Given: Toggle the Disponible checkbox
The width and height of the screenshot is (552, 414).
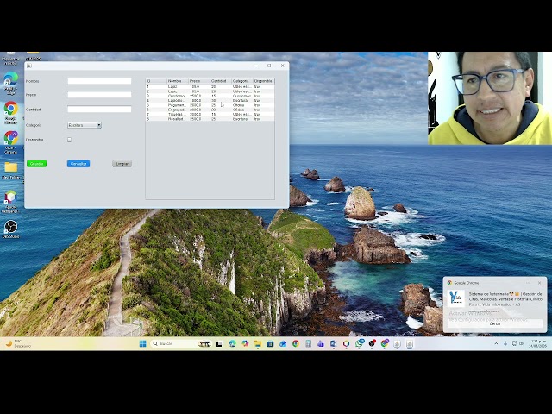Looking at the screenshot, I should (x=70, y=140).
